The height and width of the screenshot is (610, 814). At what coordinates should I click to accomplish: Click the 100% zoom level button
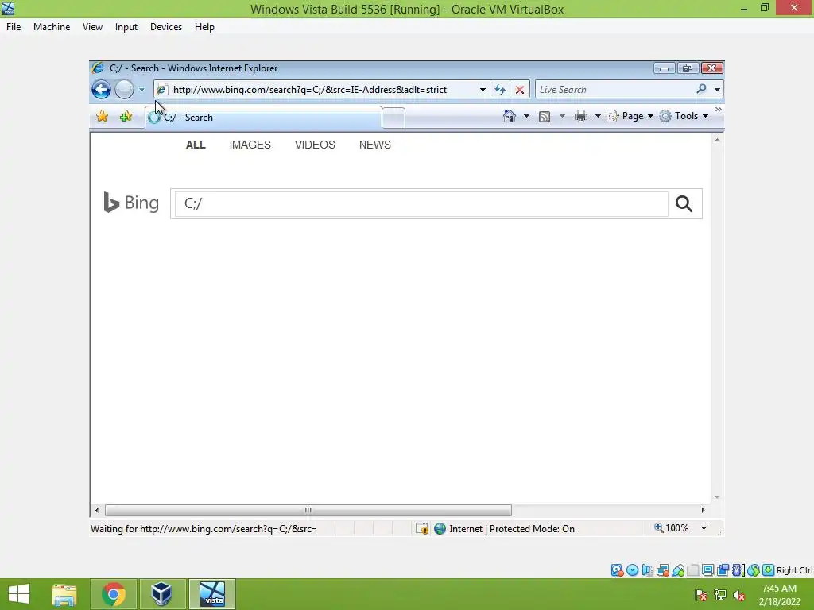(671, 528)
